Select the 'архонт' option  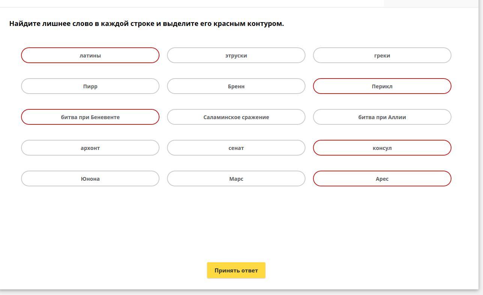pos(90,148)
